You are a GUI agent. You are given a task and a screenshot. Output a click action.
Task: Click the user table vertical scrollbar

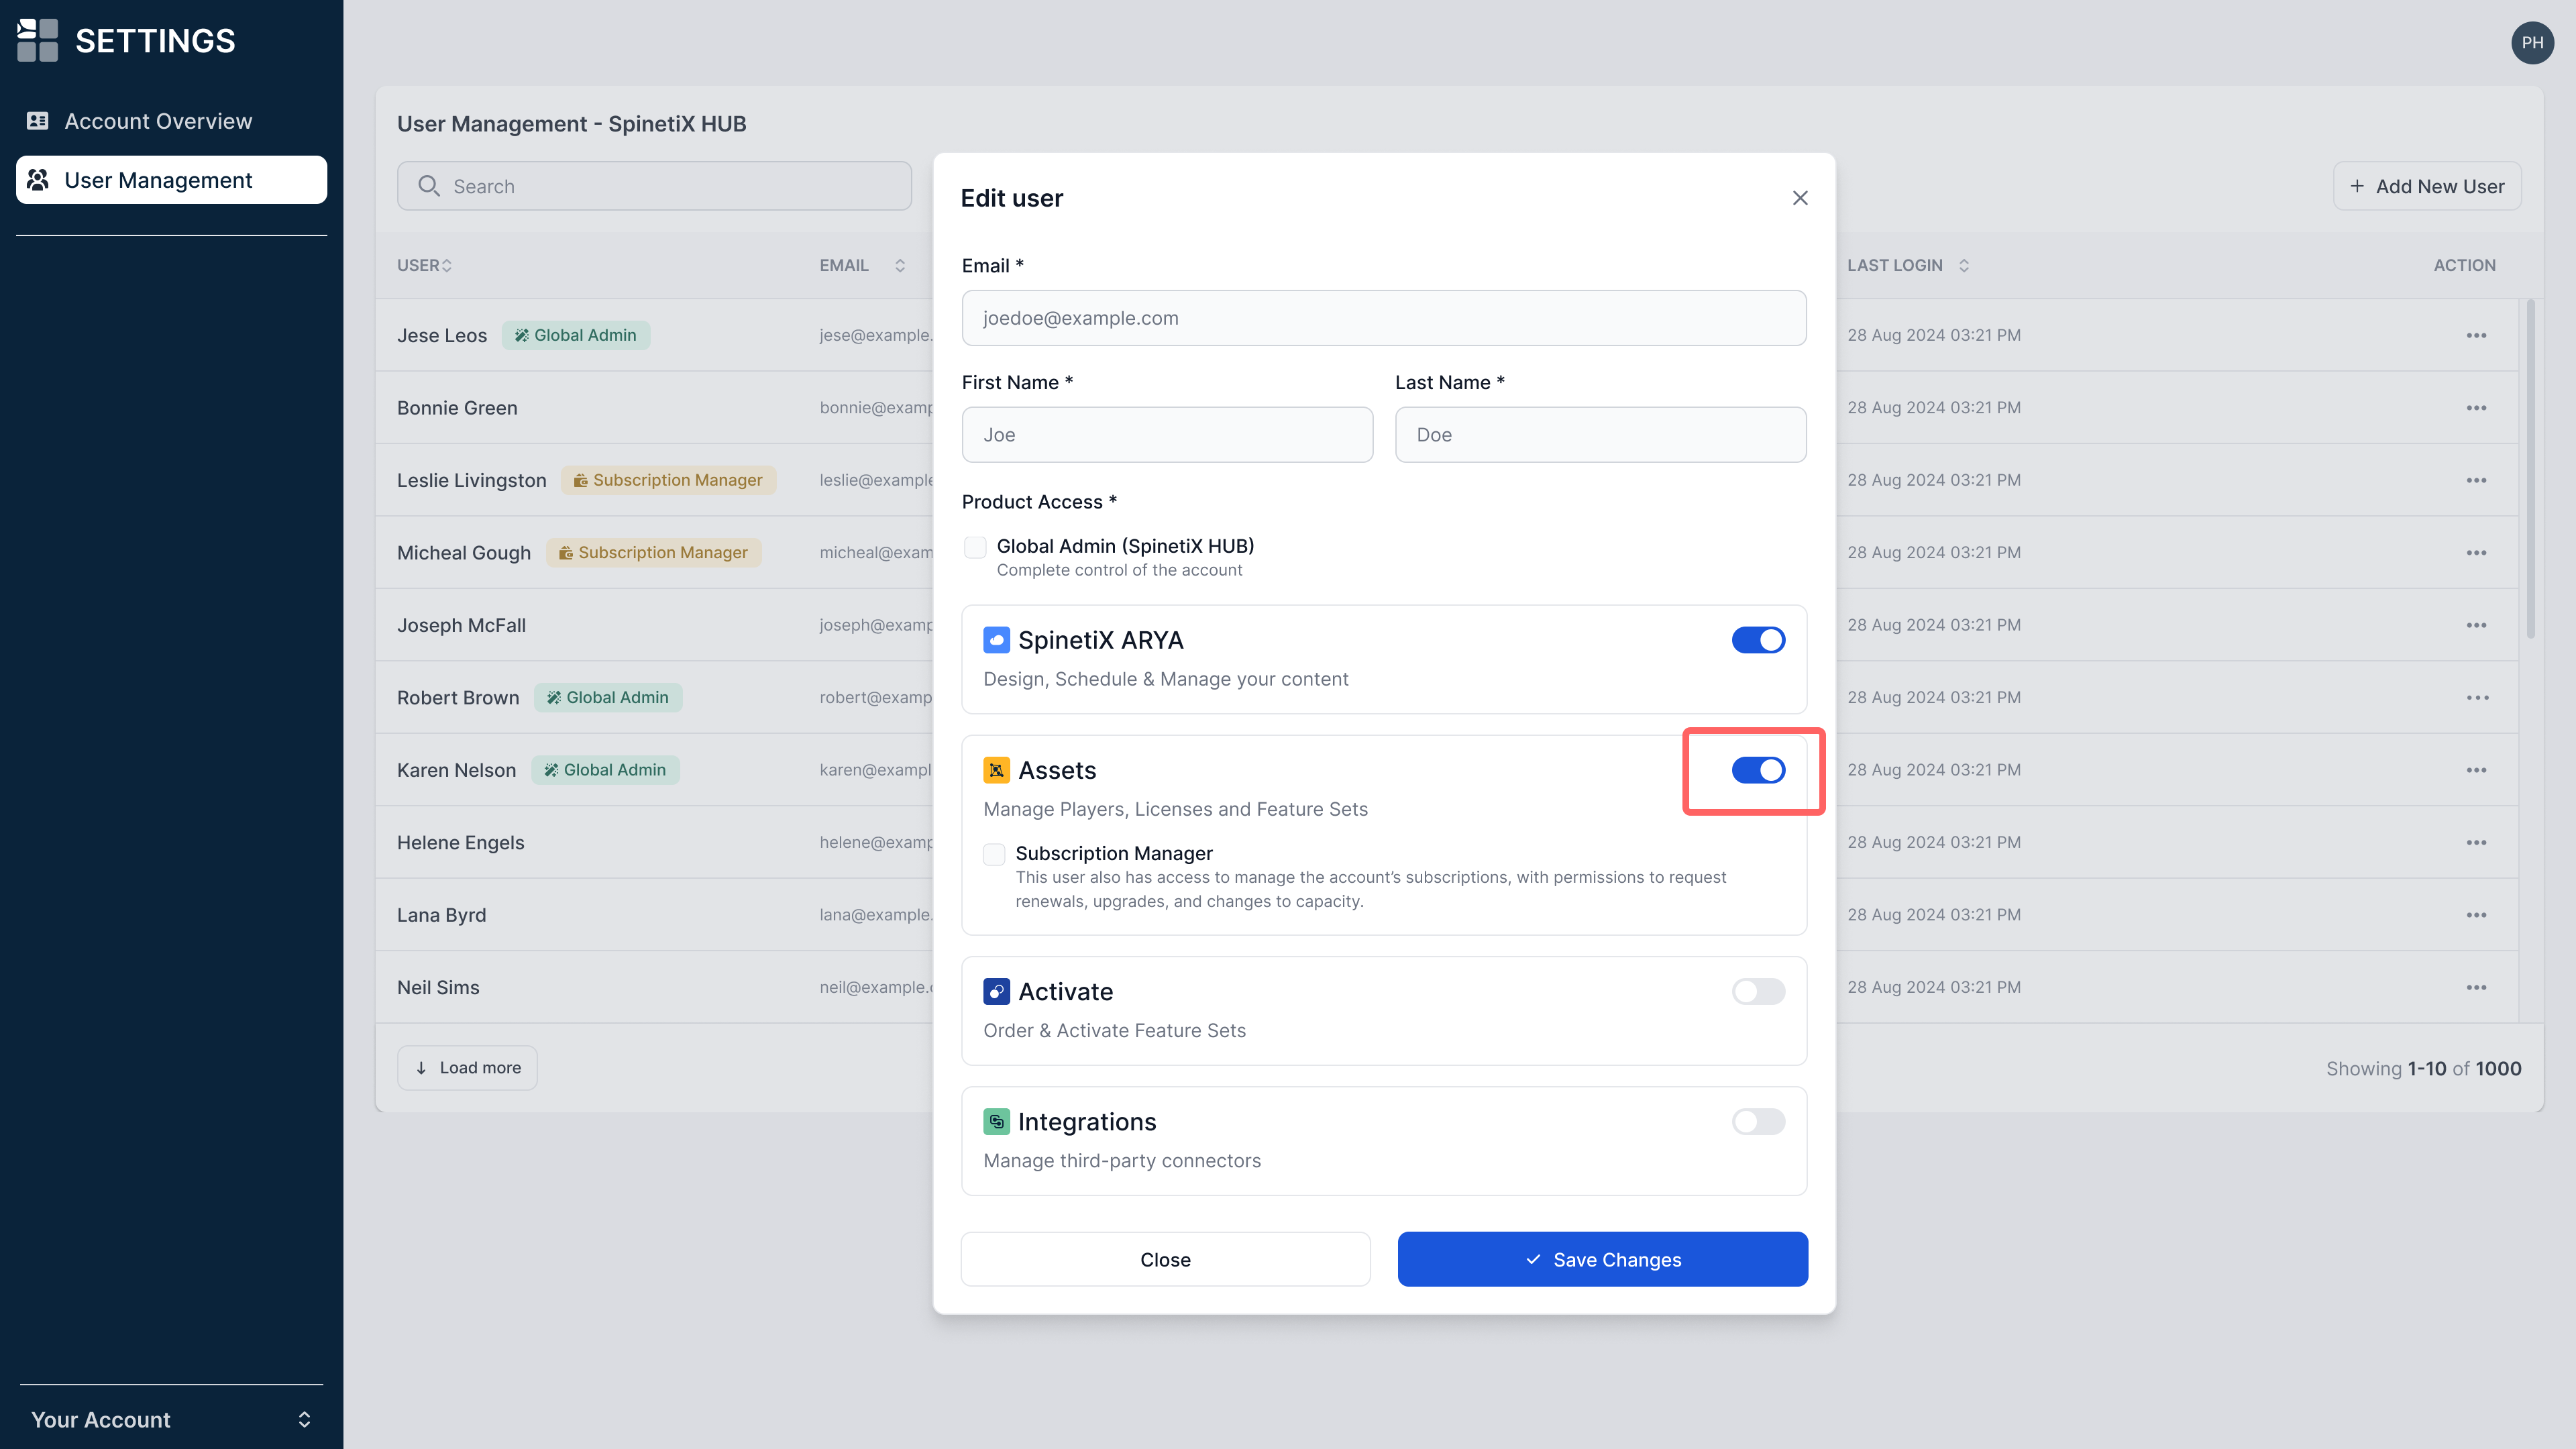pos(2531,468)
